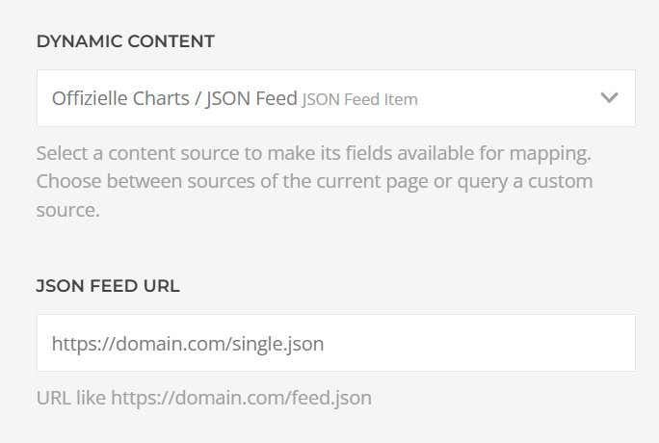Open the Dynamic Content source dropdown
Screen dimensions: 659x443
click(x=335, y=98)
